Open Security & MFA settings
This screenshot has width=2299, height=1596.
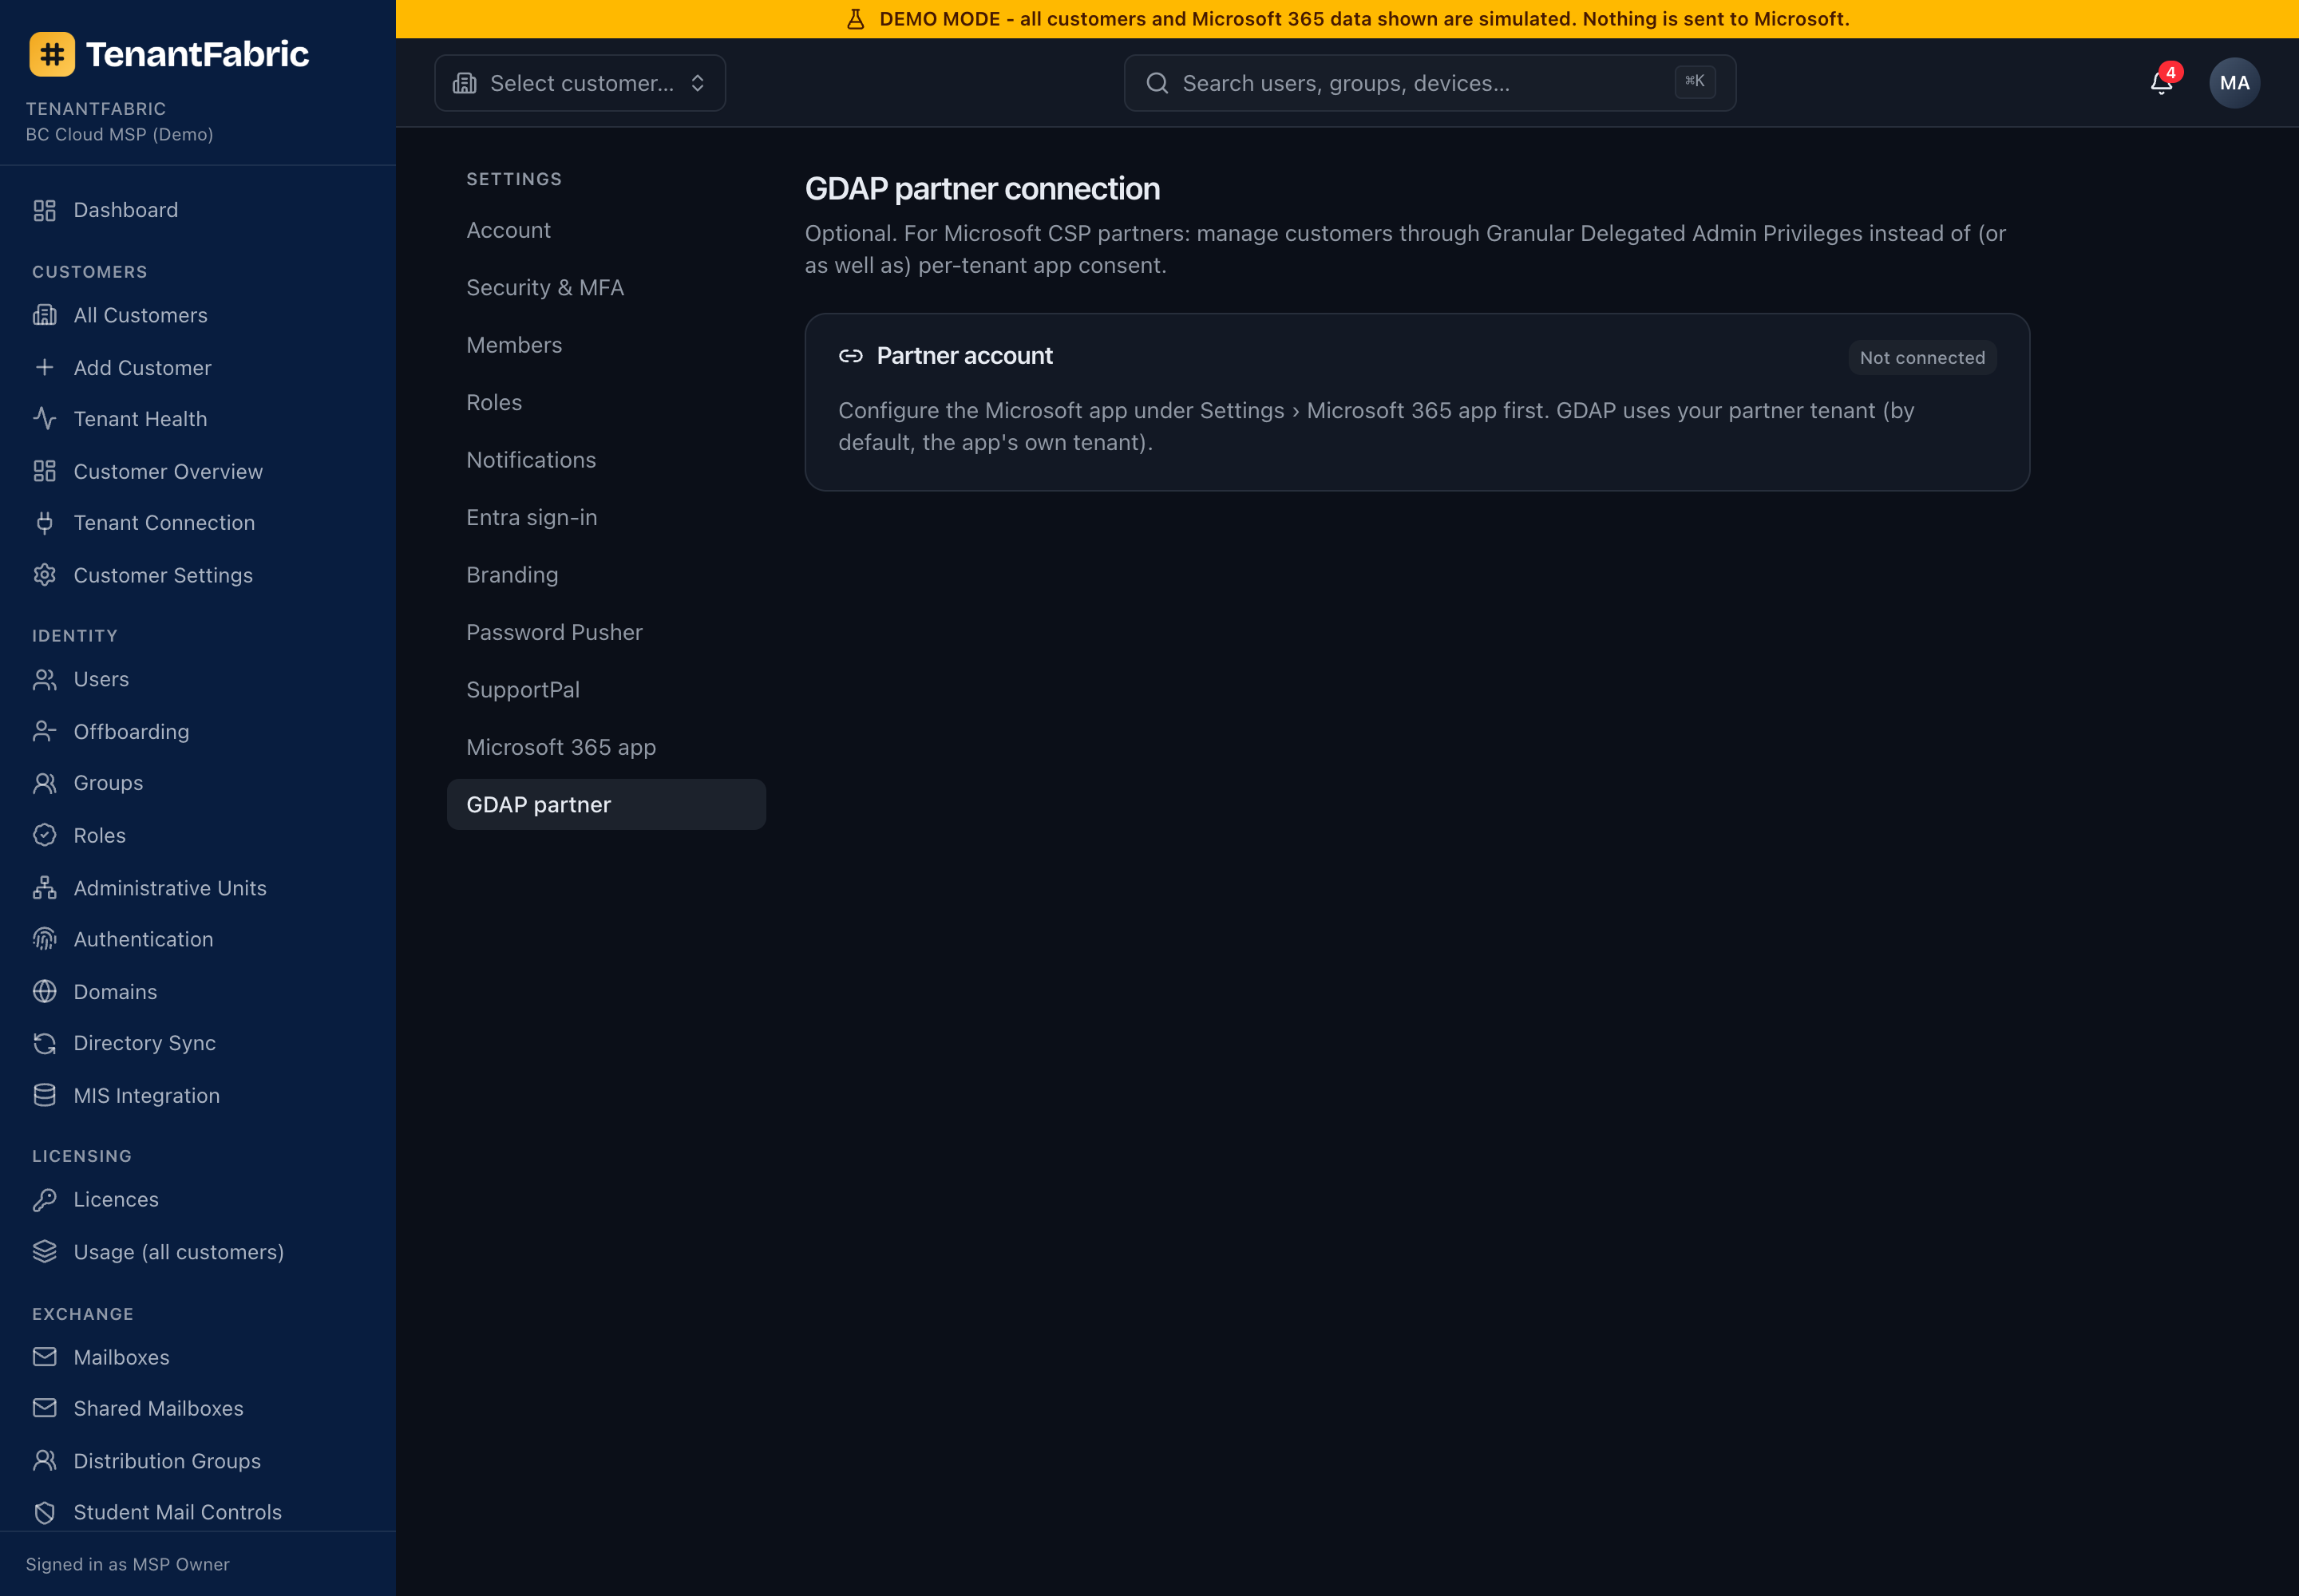click(606, 287)
